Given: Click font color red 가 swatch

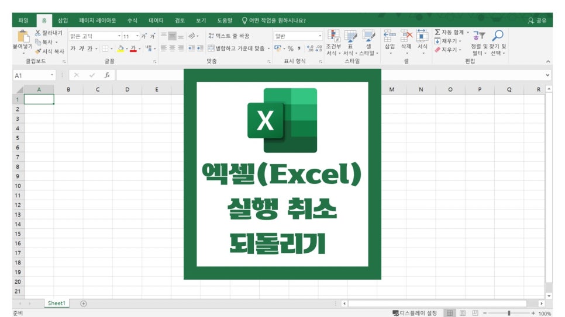Looking at the screenshot, I should pyautogui.click(x=133, y=48).
